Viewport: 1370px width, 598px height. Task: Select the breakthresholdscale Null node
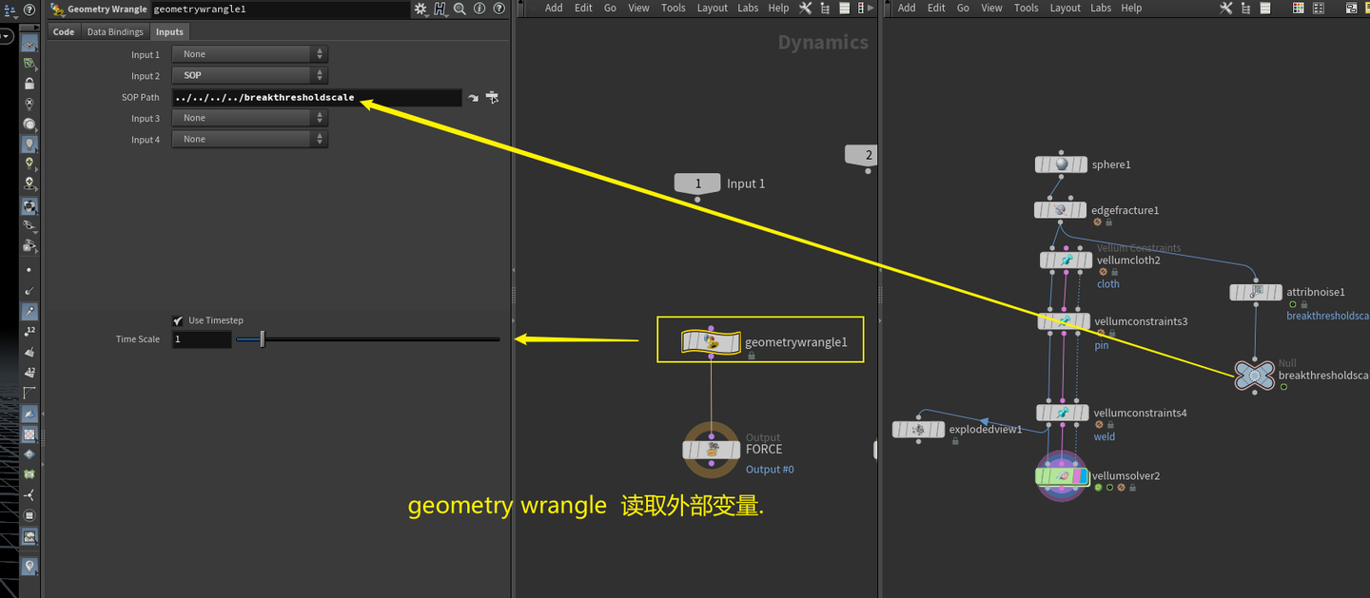coord(1255,376)
